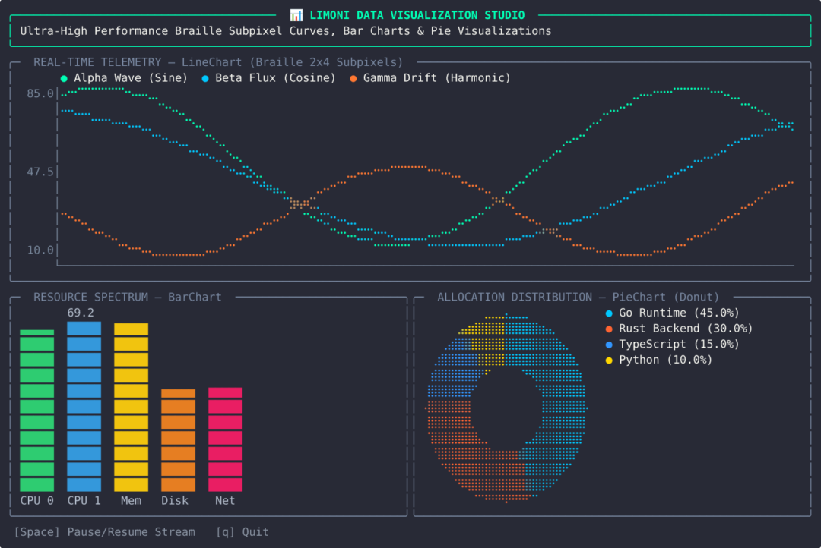
Task: Click the Net bar label
Action: [x=225, y=500]
